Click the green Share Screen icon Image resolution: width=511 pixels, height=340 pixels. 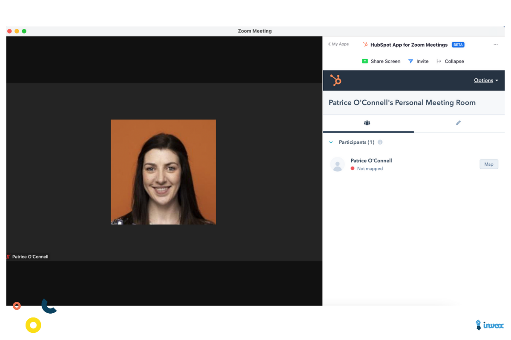365,61
